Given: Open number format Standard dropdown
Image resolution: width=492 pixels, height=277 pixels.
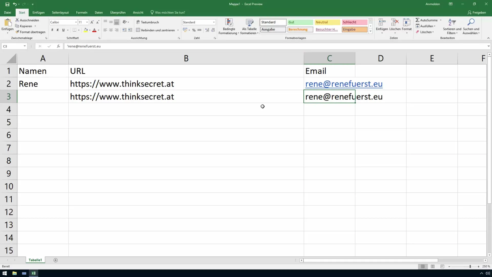Looking at the screenshot, I should [214, 22].
